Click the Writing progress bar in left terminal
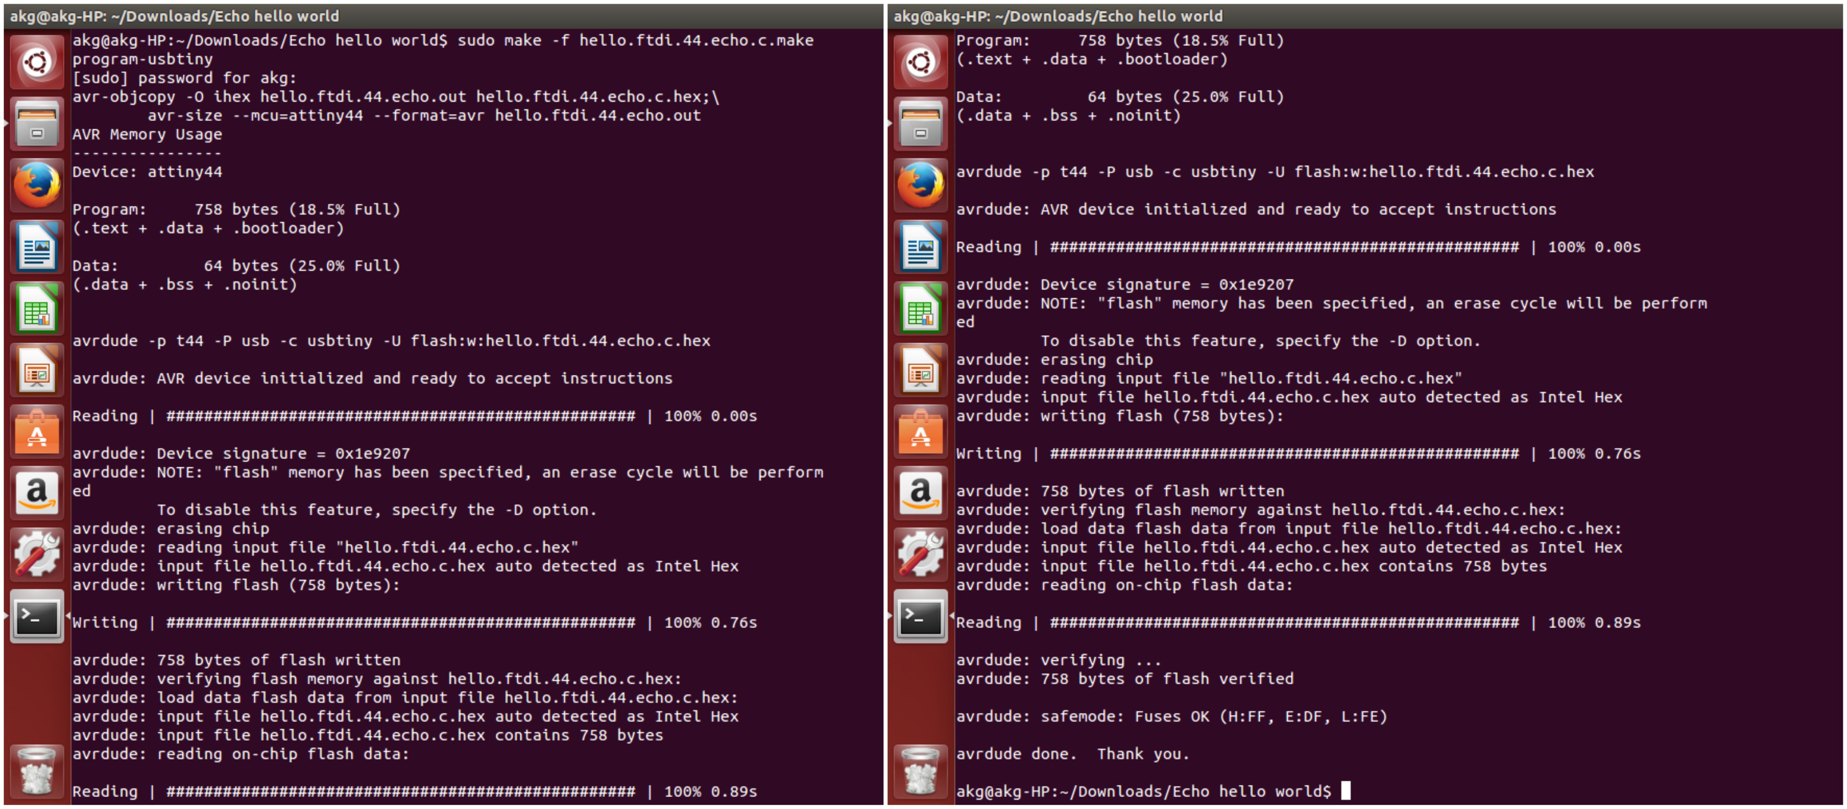This screenshot has height=809, width=1847. click(400, 622)
